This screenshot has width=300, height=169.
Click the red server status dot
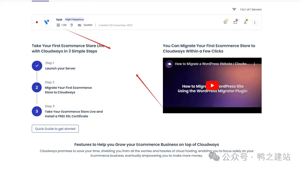click(37, 22)
